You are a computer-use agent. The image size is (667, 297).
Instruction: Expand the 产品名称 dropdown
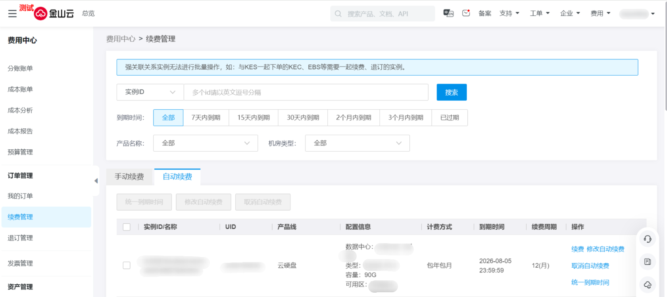(x=206, y=143)
